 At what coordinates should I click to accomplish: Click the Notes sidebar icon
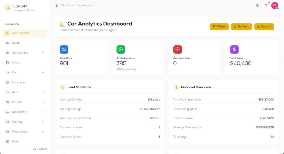(x=7, y=63)
